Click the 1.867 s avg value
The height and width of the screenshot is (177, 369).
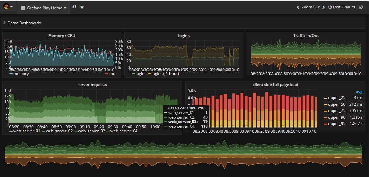coord(356,124)
